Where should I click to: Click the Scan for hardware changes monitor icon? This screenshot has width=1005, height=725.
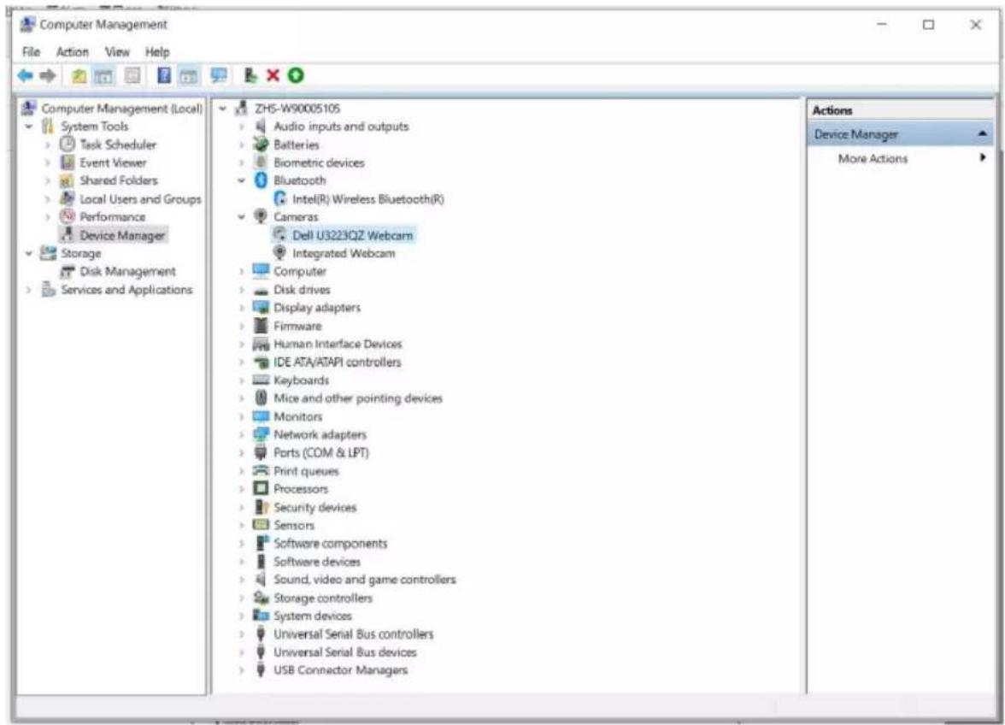[219, 75]
